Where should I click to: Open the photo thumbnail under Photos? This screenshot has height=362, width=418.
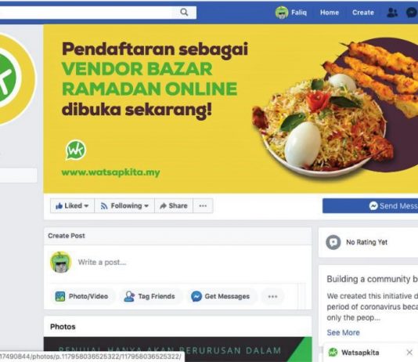click(178, 349)
